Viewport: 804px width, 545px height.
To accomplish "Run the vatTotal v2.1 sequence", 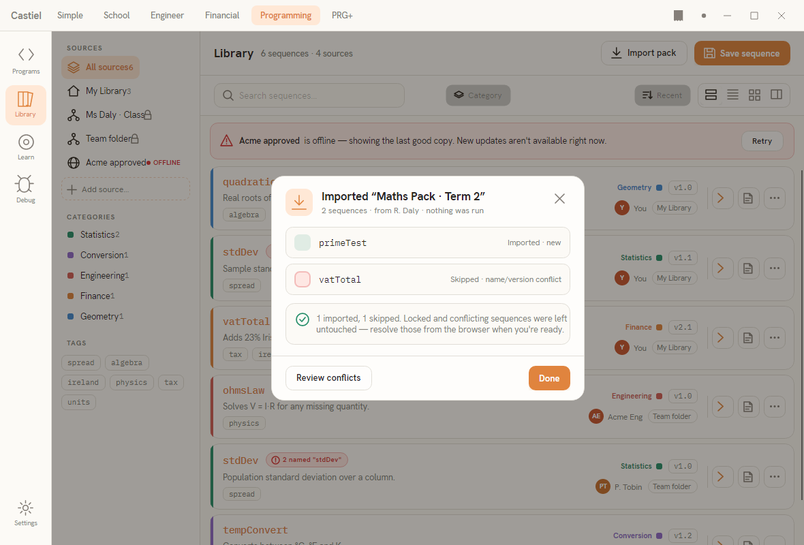I will [721, 337].
